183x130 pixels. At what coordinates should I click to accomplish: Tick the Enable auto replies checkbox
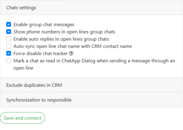[9, 39]
